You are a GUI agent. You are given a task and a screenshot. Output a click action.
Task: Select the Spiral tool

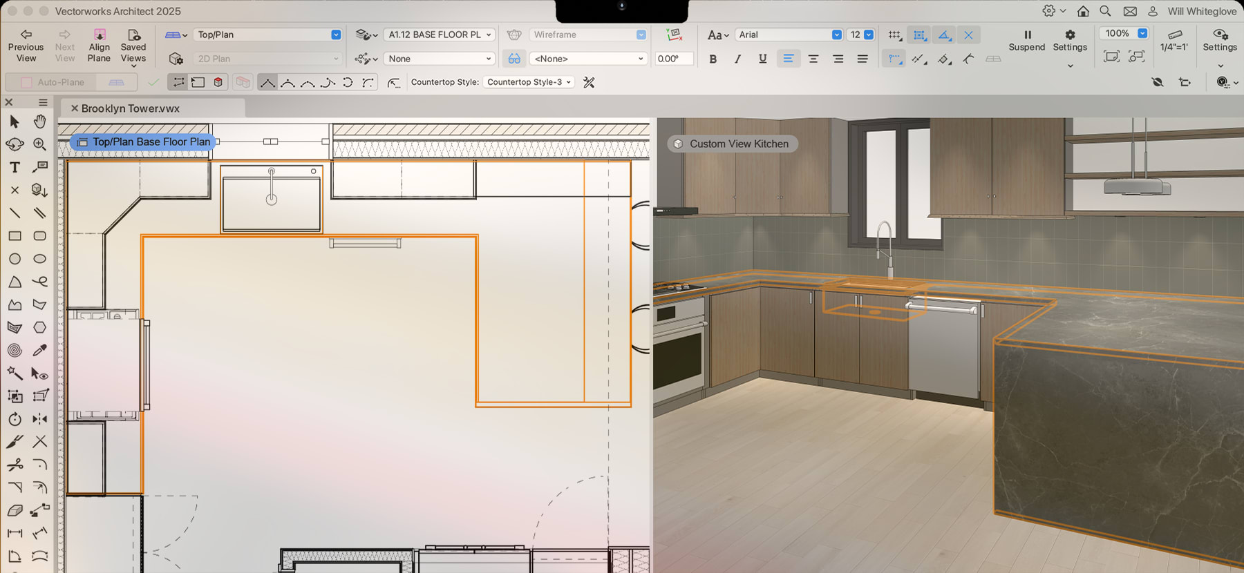(15, 350)
